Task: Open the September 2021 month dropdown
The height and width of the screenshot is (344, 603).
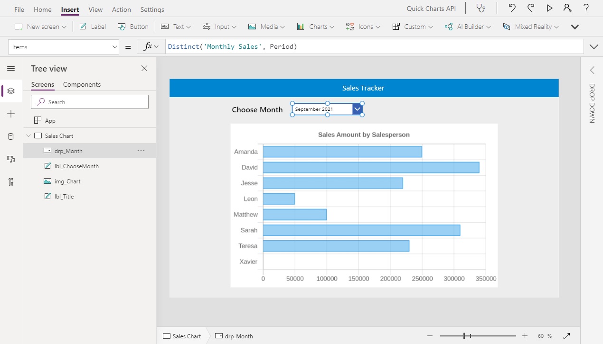Action: pyautogui.click(x=357, y=109)
